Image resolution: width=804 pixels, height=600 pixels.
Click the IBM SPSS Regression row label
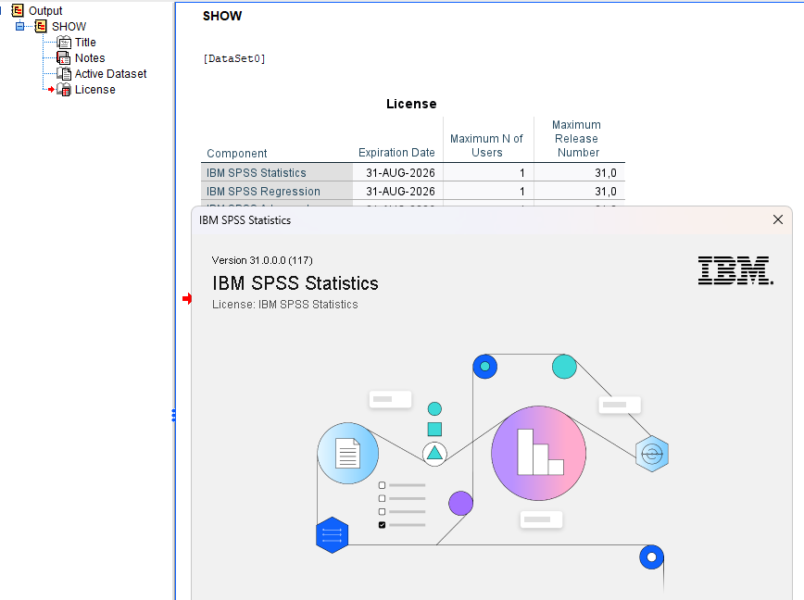tap(263, 191)
